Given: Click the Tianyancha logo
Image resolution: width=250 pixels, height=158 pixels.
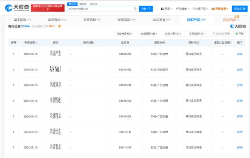Looking at the screenshot, I should tap(17, 8).
